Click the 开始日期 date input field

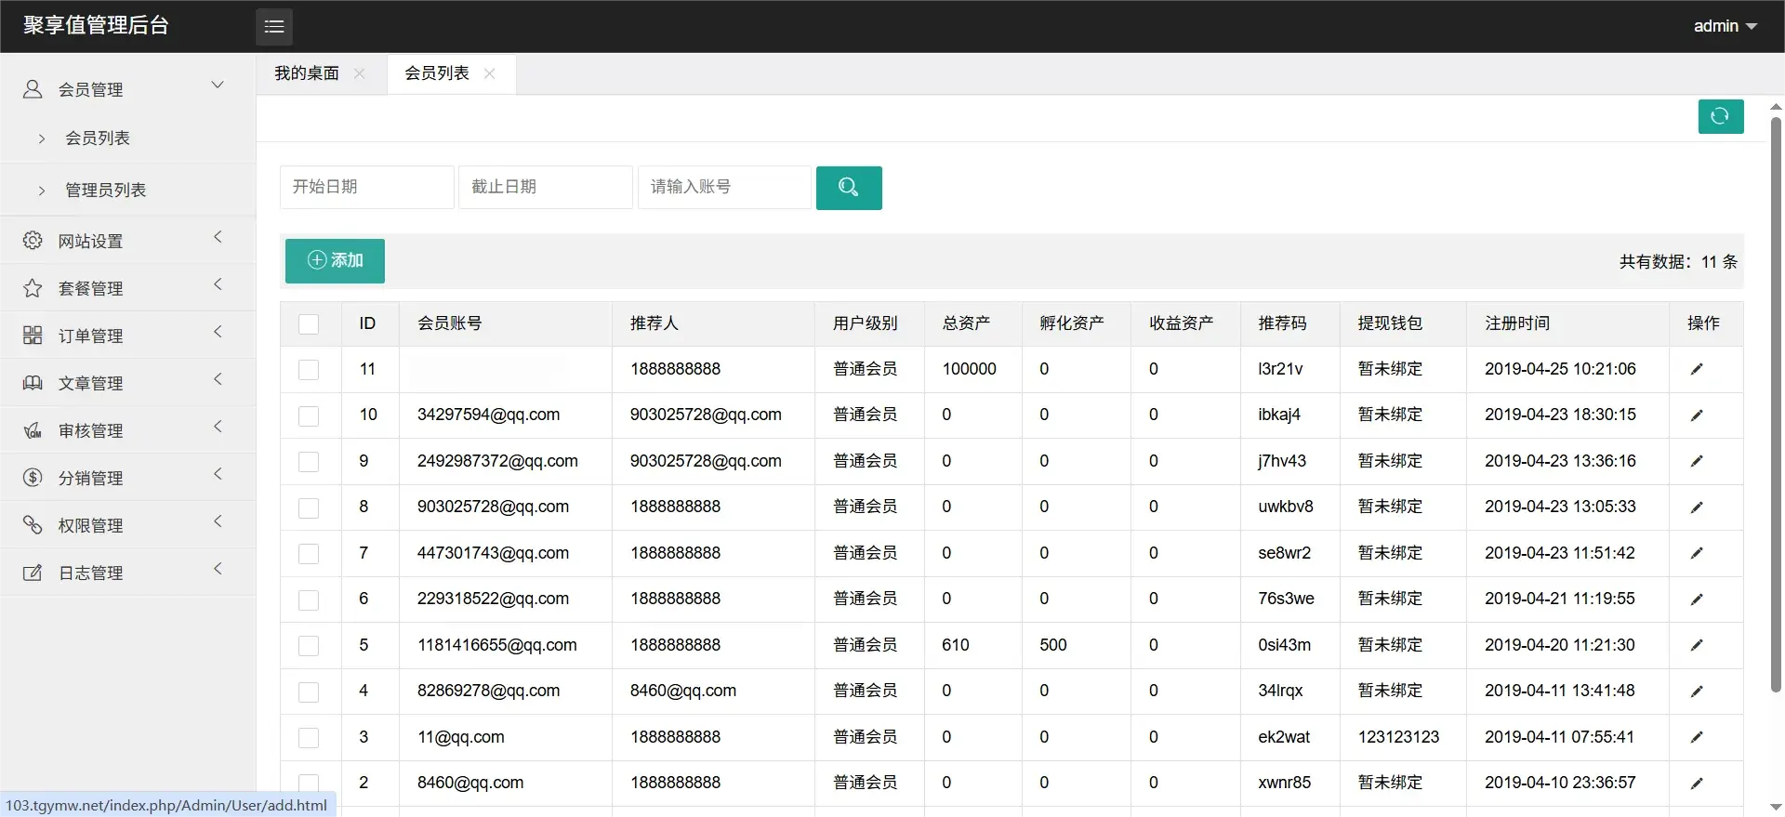pyautogui.click(x=366, y=187)
